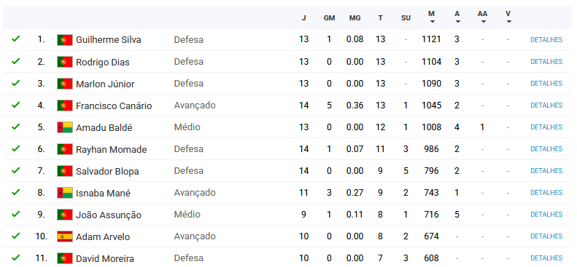
Task: Toggle the checkmark for Marlon Júnior
Action: [15, 83]
